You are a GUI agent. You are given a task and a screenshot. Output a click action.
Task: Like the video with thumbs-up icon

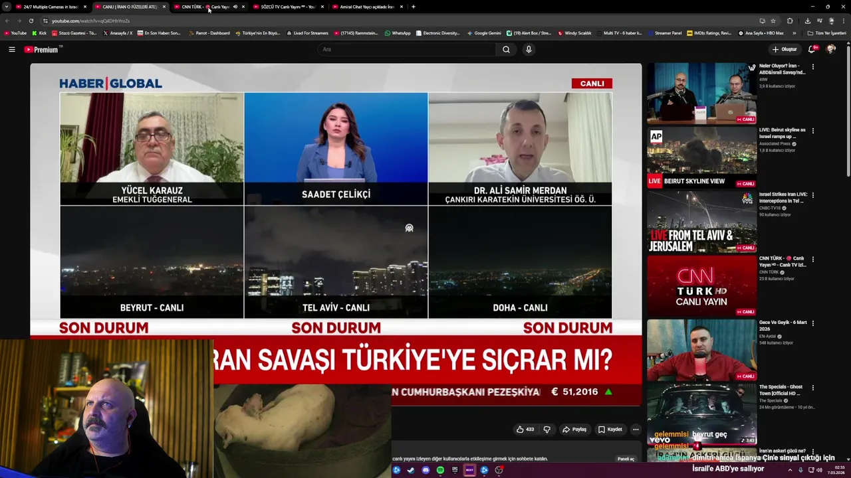point(525,430)
